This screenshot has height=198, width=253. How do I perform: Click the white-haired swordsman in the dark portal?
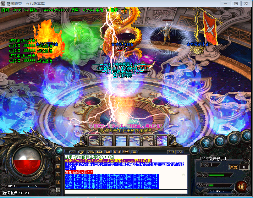(x=166, y=34)
